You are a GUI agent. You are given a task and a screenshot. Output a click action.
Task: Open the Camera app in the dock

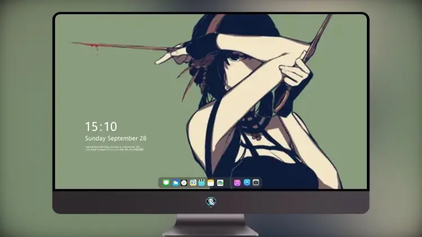pos(256,183)
